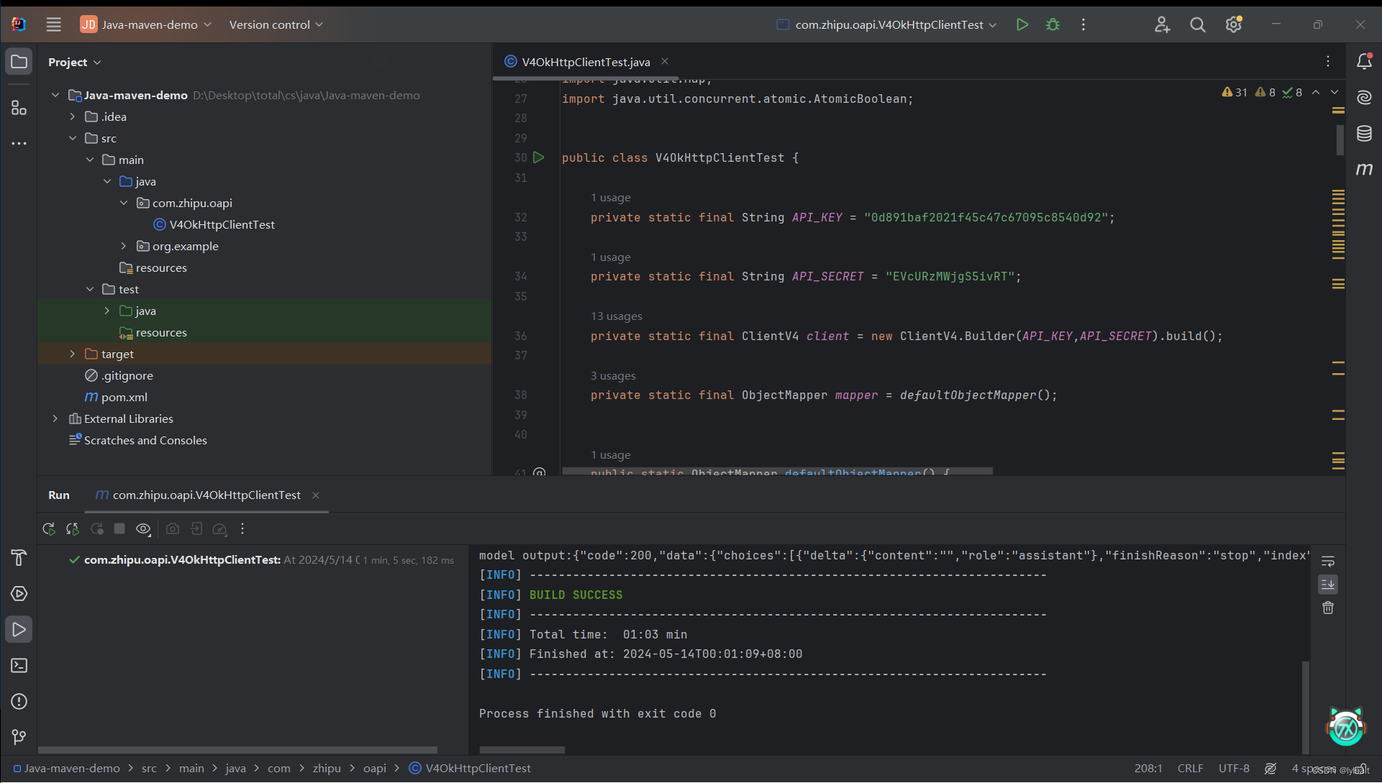
Task: Collapse the src folder in Project tree
Action: tap(73, 137)
